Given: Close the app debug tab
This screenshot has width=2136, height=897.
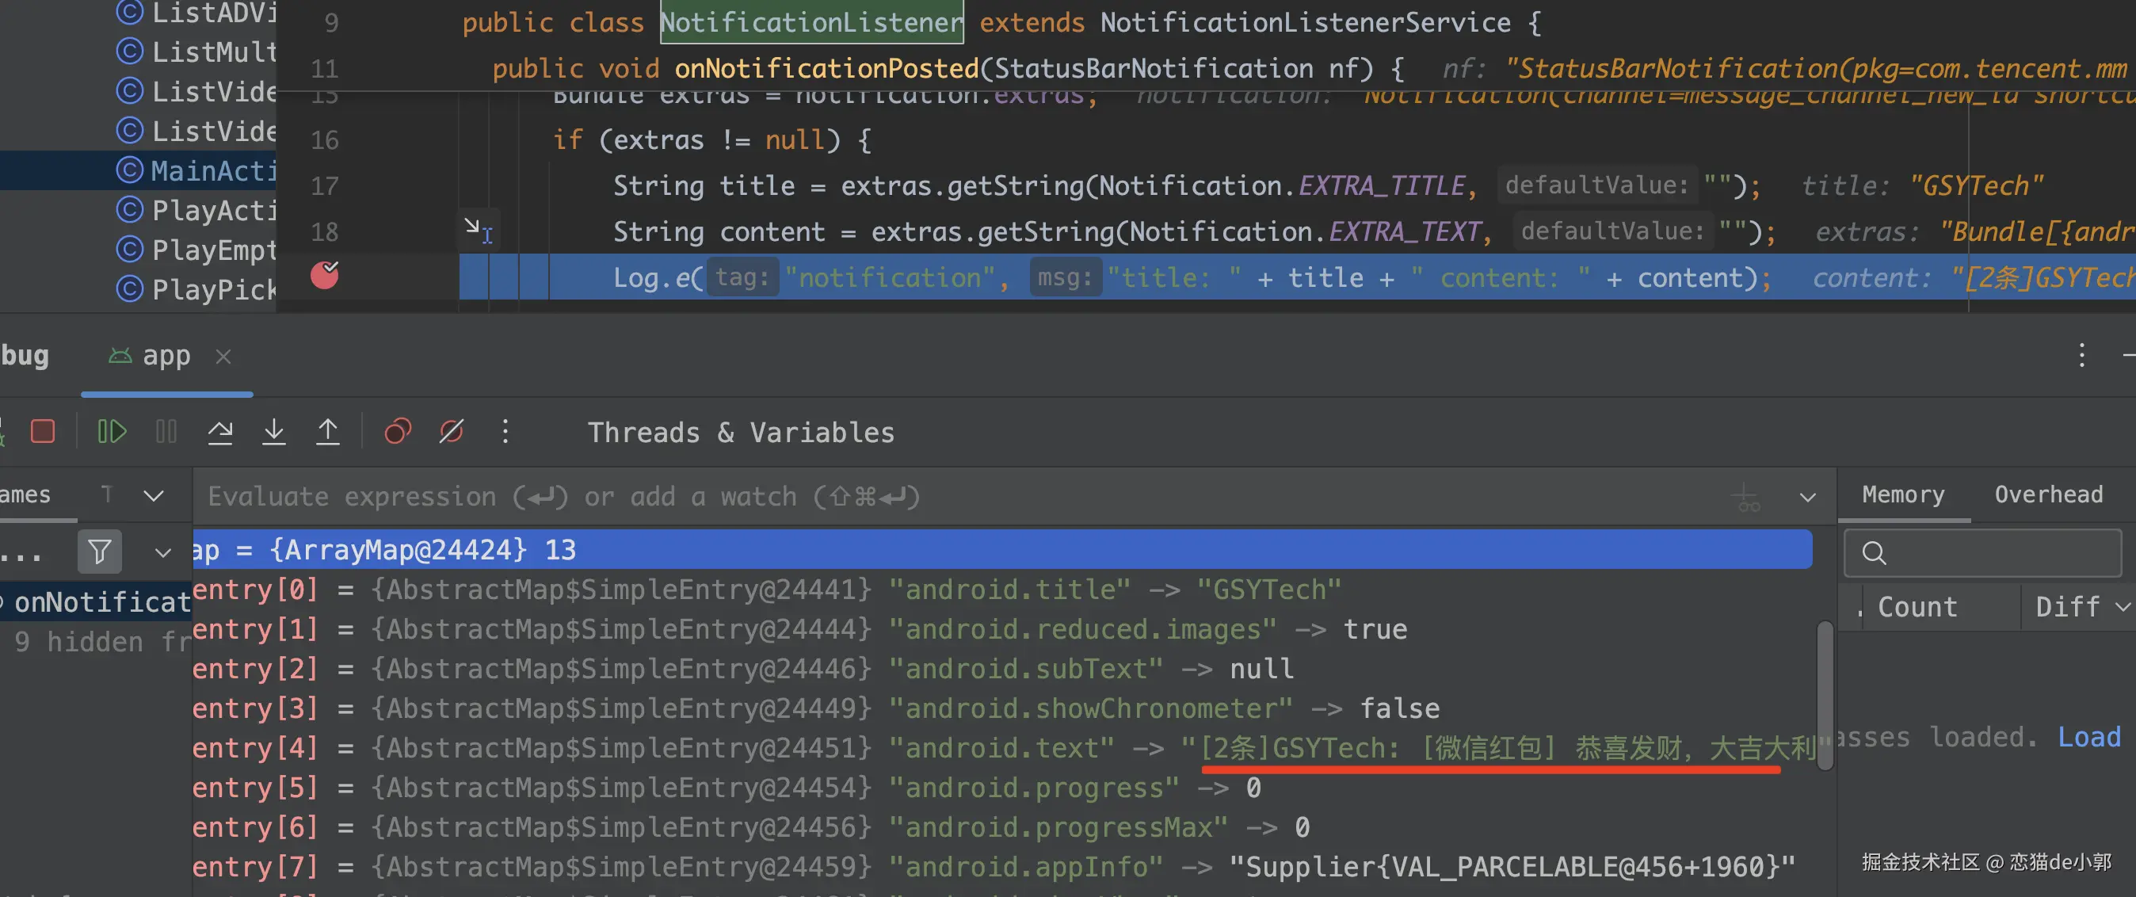Looking at the screenshot, I should tap(223, 357).
